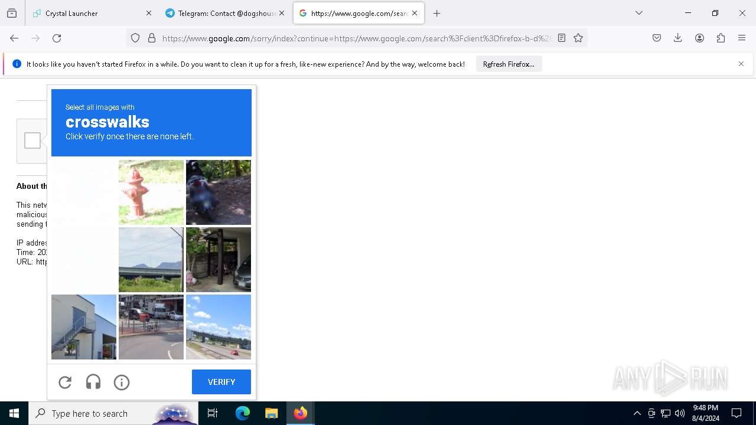Image resolution: width=756 pixels, height=425 pixels.
Task: Switch to Telegram Contact tab
Action: (226, 13)
